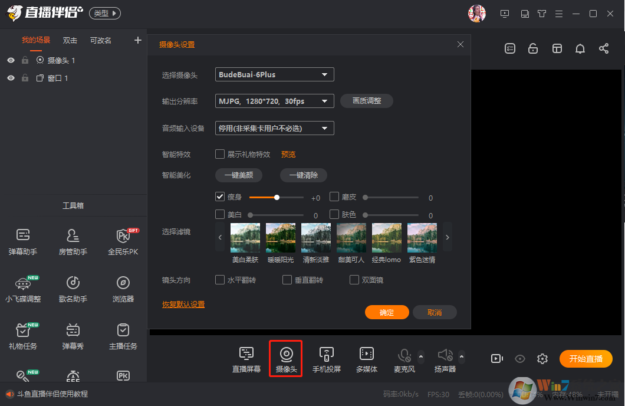Add a 多媒体 multimedia source

[366, 359]
